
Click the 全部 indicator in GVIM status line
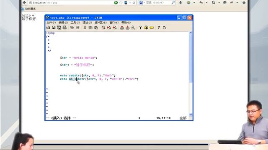(x=183, y=118)
